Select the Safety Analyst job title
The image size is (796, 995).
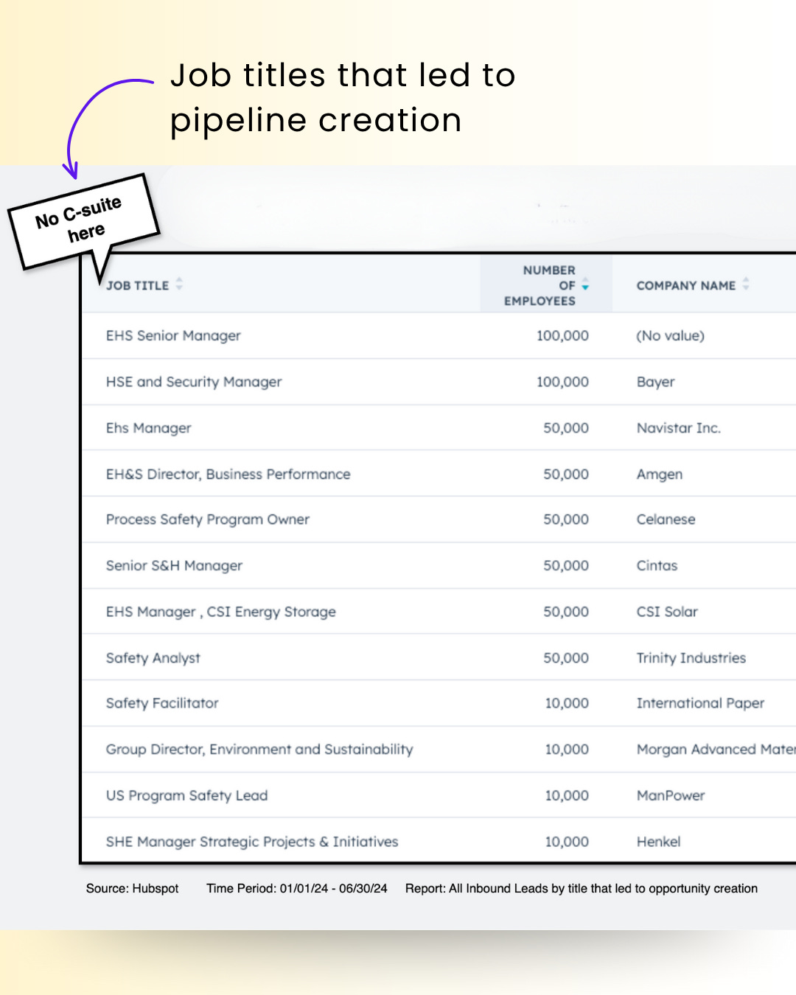153,658
